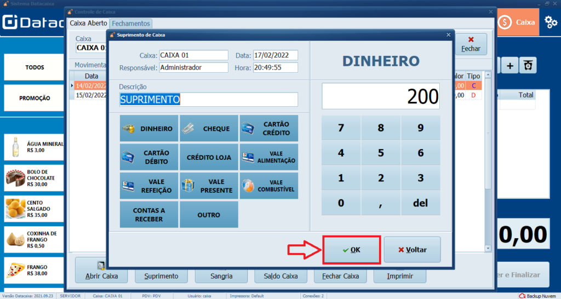This screenshot has height=299, width=561.
Task: Click the Fechar Caixa button
Action: (340, 276)
